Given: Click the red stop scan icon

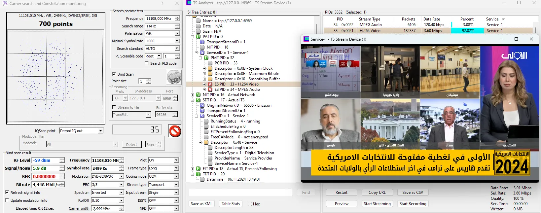Looking at the screenshot, I should [175, 131].
